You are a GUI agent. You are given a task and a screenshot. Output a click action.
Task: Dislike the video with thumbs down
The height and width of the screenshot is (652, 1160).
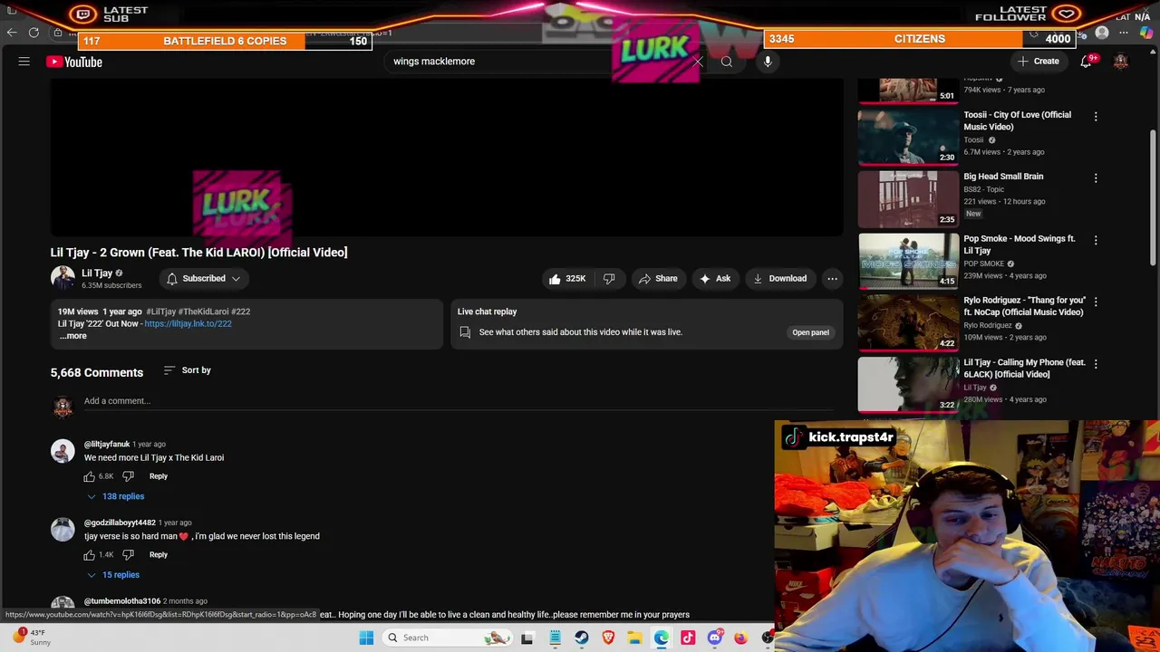pos(609,279)
